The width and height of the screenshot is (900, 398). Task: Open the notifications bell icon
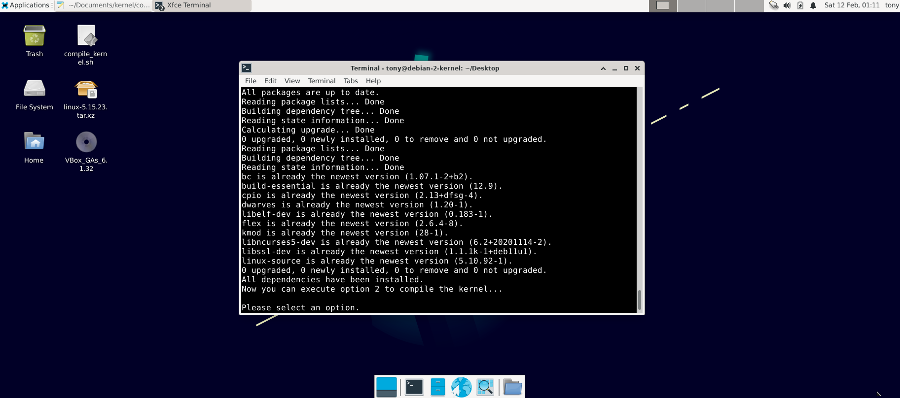pyautogui.click(x=813, y=5)
